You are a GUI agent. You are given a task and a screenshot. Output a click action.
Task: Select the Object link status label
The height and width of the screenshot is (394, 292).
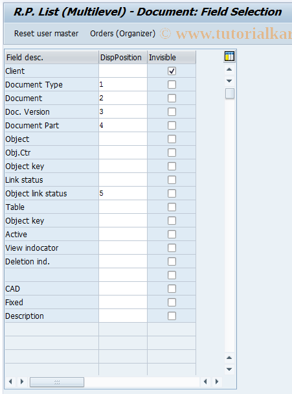coord(36,194)
